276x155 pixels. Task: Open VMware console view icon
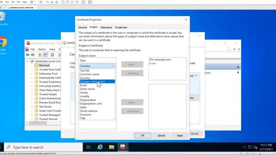click(x=83, y=2)
